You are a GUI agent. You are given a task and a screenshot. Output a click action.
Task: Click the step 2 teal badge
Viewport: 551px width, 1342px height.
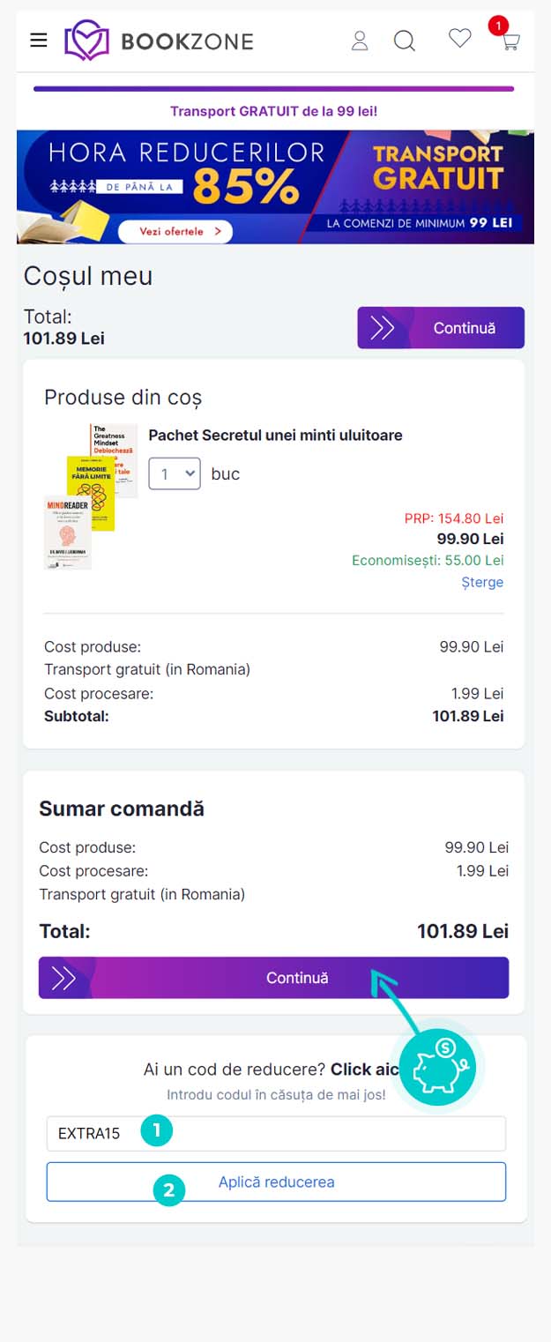[x=168, y=1191]
